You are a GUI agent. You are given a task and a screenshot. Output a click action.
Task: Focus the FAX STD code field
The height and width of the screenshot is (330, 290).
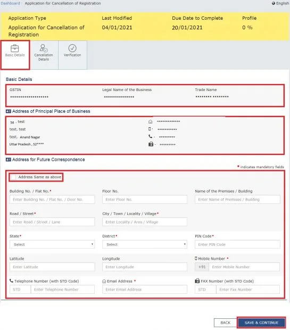pyautogui.click(x=205, y=290)
